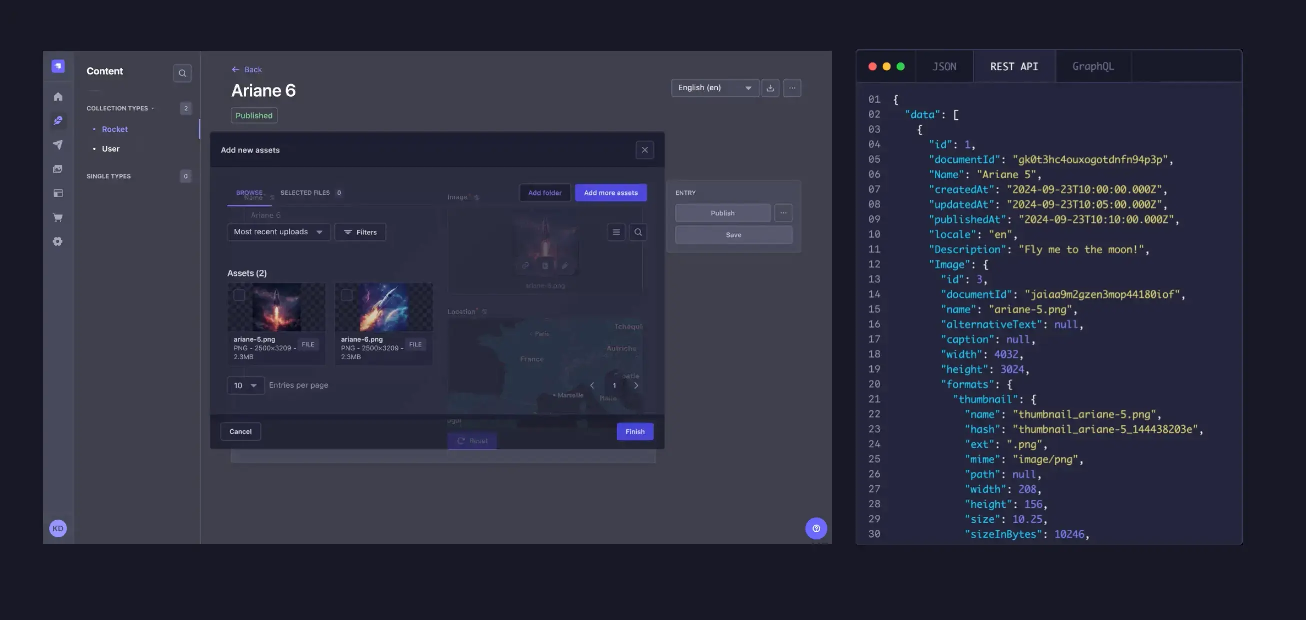Click the Save button
1306x620 pixels.
[733, 234]
